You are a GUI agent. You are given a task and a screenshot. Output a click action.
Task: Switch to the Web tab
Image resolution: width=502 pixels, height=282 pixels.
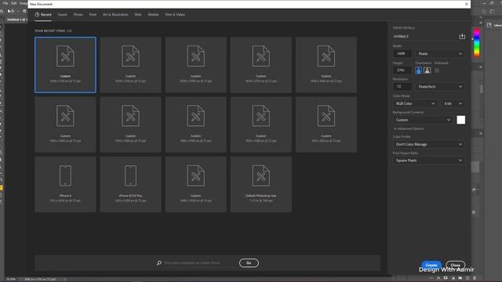tap(138, 15)
